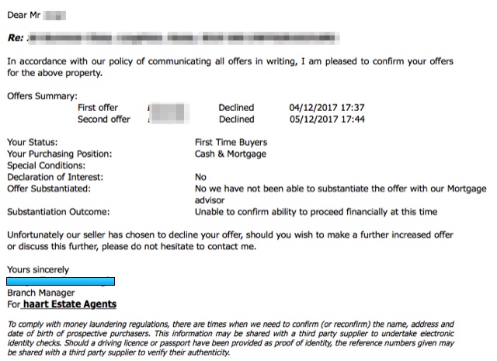Click the date 04/12/2017 17:37
497x361 pixels.
(x=325, y=108)
